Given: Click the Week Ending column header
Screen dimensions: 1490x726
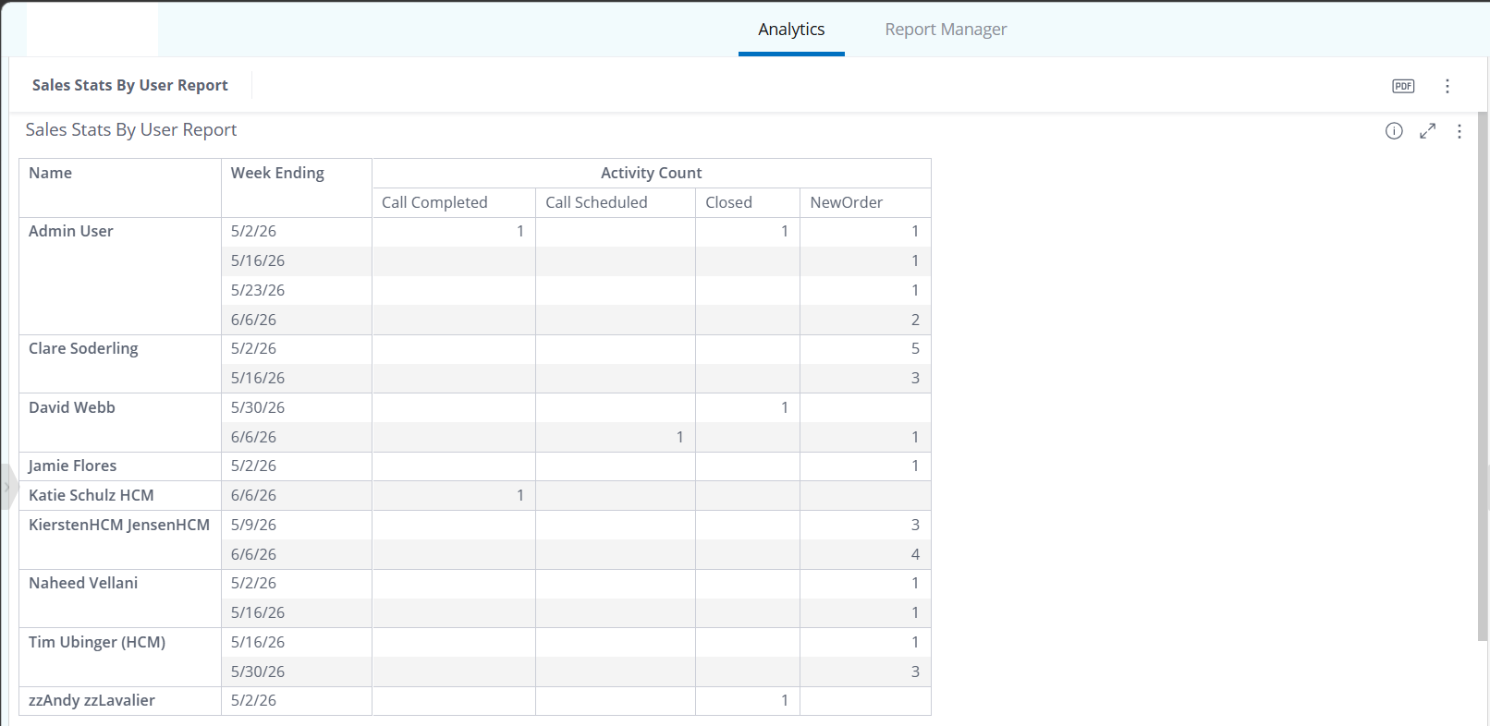Looking at the screenshot, I should click(297, 188).
